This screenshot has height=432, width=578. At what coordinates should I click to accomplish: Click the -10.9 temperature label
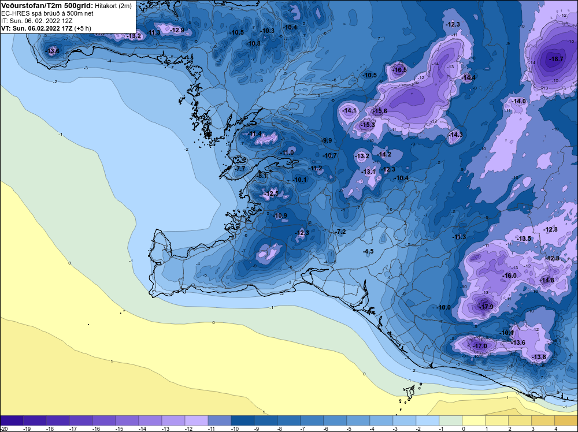[280, 215]
